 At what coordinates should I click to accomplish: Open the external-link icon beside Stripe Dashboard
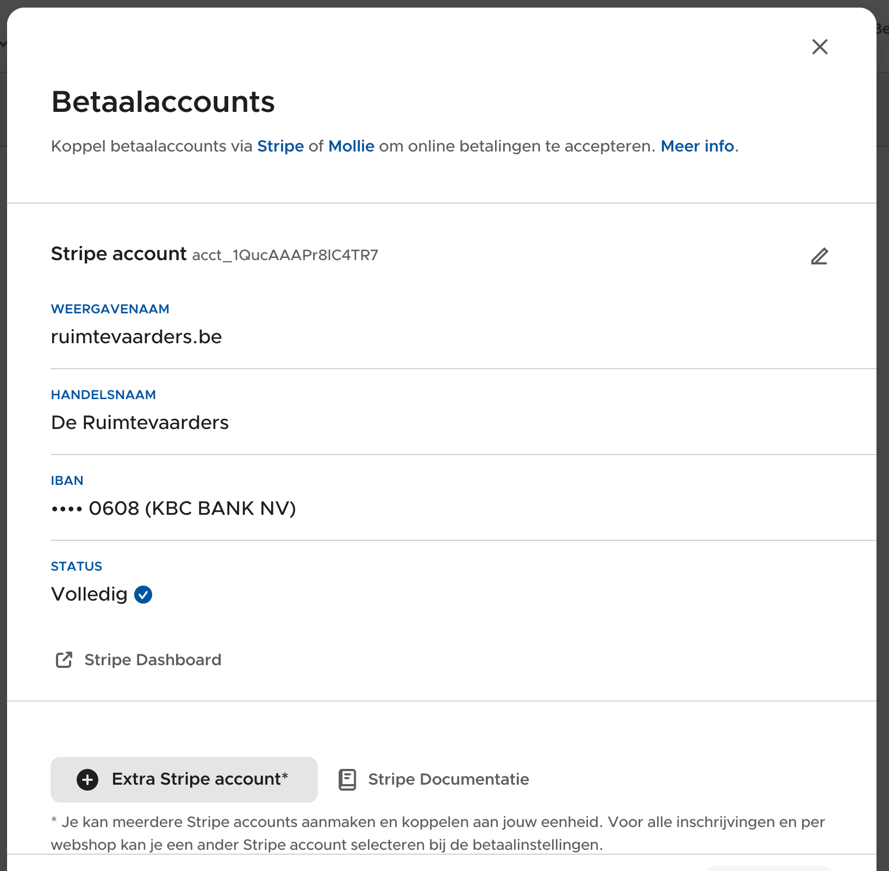tap(64, 660)
